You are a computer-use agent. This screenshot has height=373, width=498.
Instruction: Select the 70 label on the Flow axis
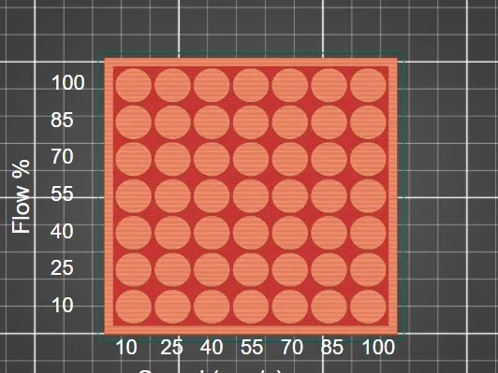coord(62,157)
